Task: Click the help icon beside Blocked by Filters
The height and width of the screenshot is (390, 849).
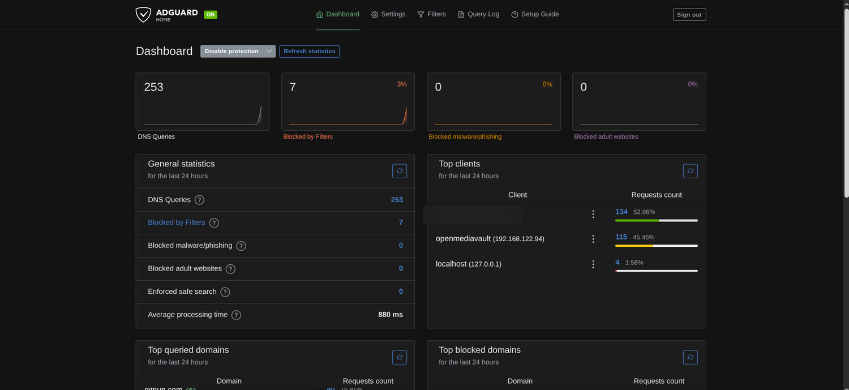Action: point(214,223)
